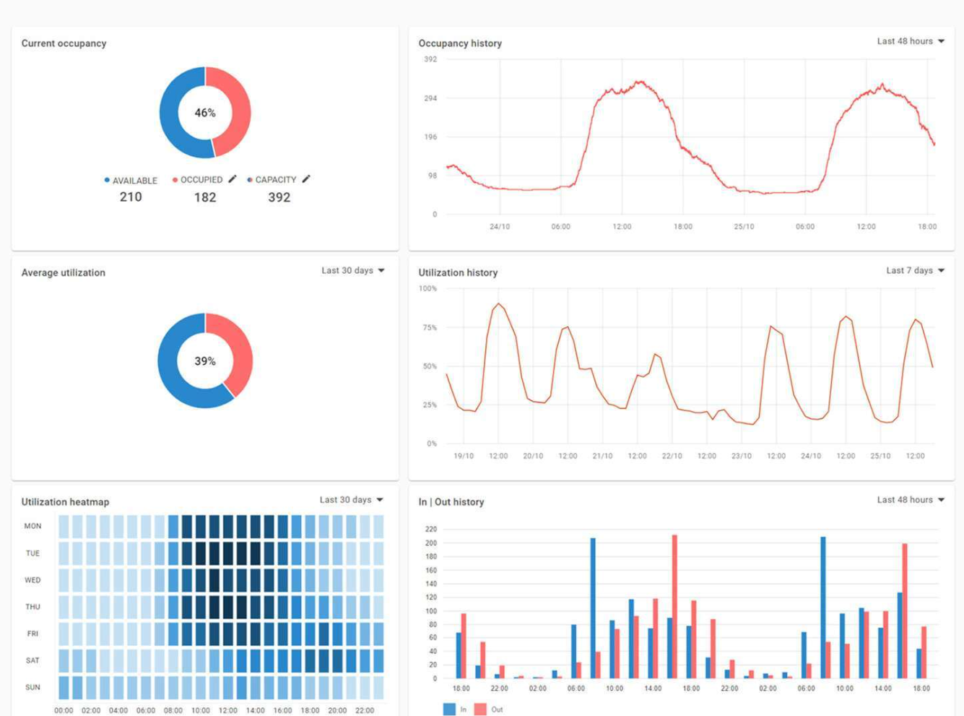Viewport: 964px width, 716px height.
Task: Open Occupancy history Last 48 hours dropdown
Action: coord(911,41)
